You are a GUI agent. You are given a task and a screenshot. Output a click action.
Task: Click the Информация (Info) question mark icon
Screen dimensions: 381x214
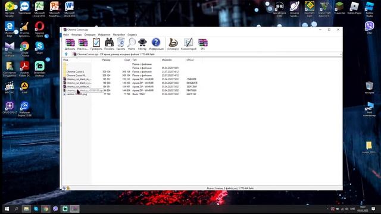156,44
